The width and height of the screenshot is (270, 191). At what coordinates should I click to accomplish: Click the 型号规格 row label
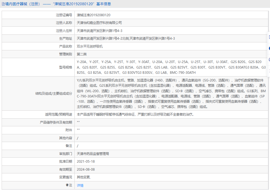[x=65, y=67]
